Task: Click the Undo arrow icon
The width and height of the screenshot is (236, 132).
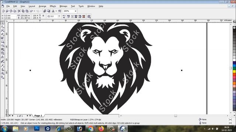Action: 31,11
